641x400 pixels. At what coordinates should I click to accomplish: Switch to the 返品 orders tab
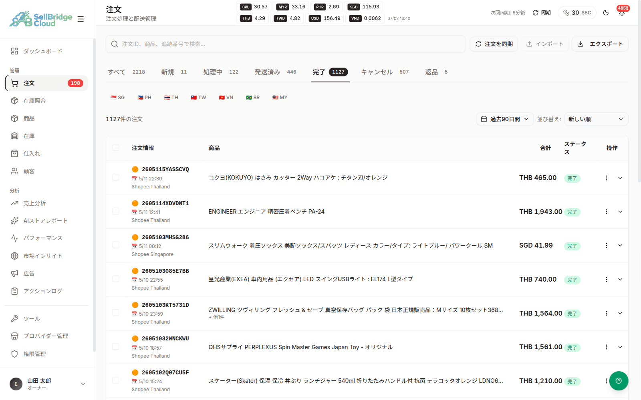click(x=436, y=72)
